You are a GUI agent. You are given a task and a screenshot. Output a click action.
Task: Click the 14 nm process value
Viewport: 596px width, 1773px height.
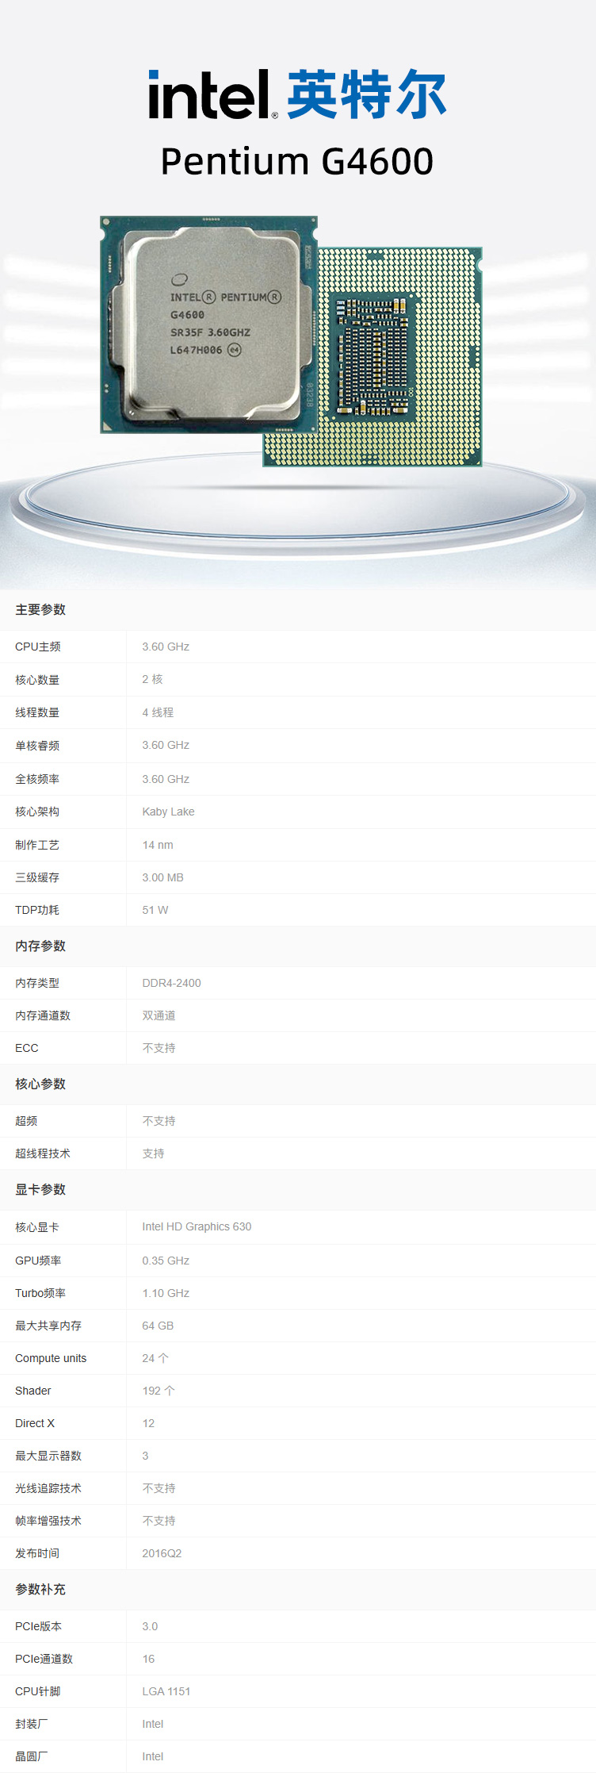pyautogui.click(x=158, y=845)
